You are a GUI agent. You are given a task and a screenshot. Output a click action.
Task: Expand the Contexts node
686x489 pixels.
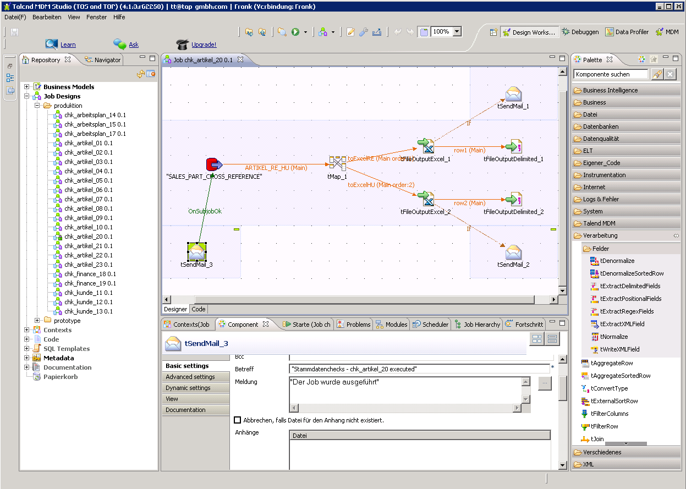click(x=27, y=329)
